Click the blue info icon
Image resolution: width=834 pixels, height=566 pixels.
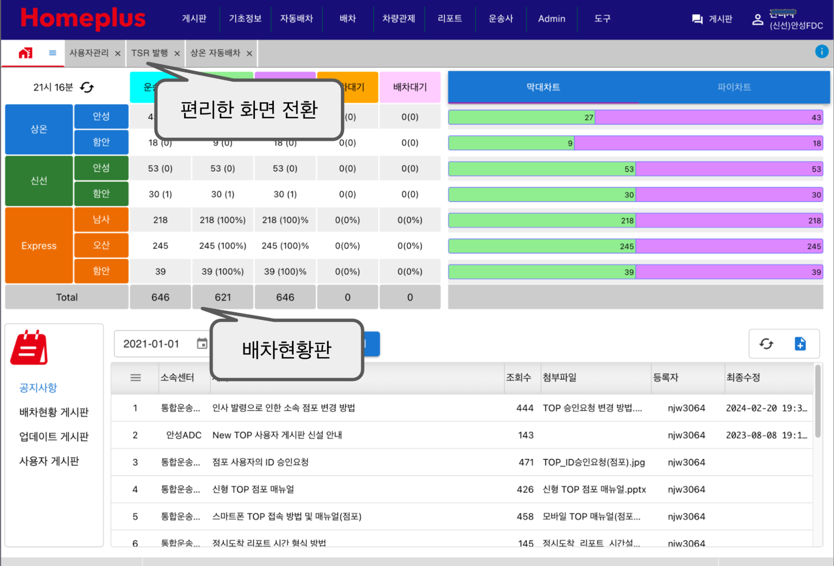coord(821,51)
